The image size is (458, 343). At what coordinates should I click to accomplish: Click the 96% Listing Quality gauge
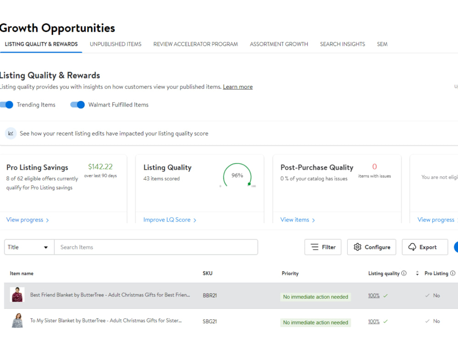[x=237, y=175]
